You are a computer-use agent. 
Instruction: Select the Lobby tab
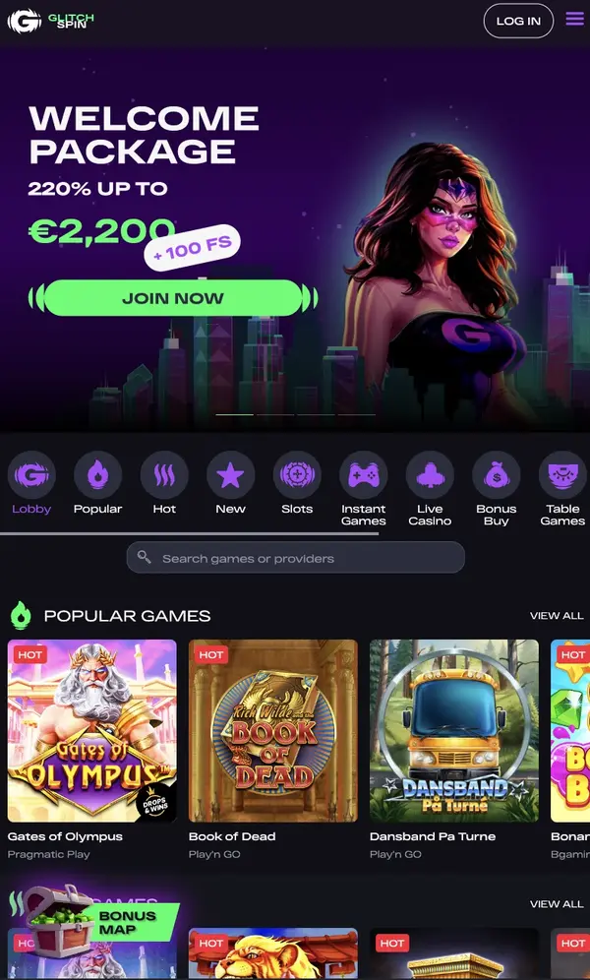coord(31,483)
